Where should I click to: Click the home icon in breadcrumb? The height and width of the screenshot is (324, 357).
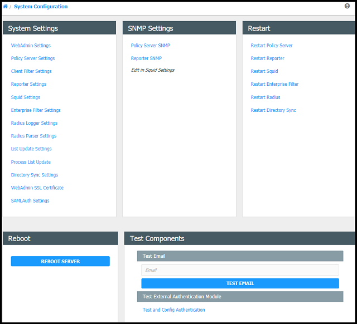point(5,6)
